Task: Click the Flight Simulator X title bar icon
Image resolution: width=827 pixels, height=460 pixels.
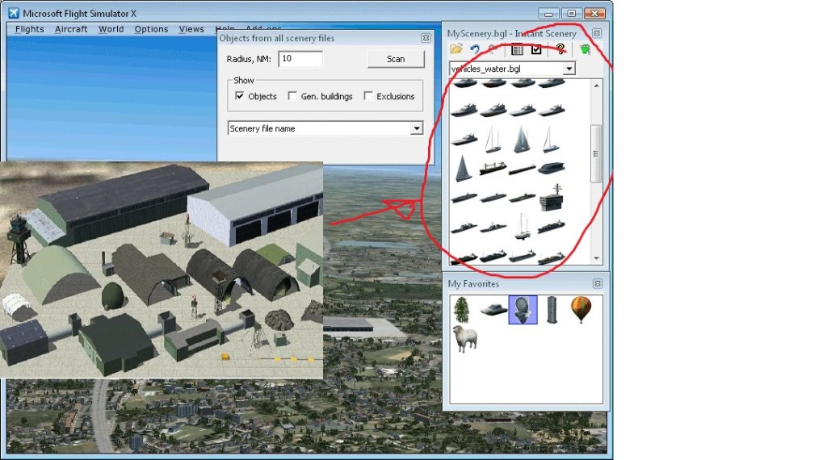Action: click(x=14, y=13)
